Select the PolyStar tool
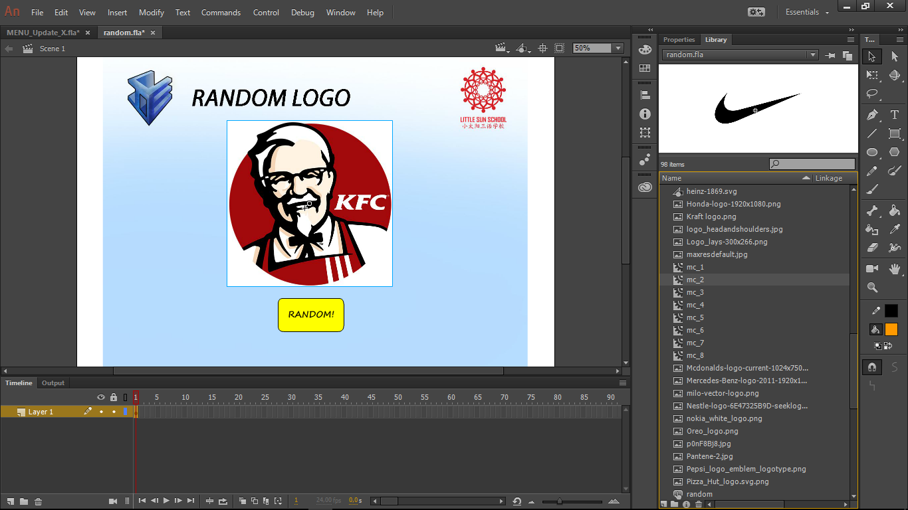Screen dimensions: 908x510 tap(895, 152)
